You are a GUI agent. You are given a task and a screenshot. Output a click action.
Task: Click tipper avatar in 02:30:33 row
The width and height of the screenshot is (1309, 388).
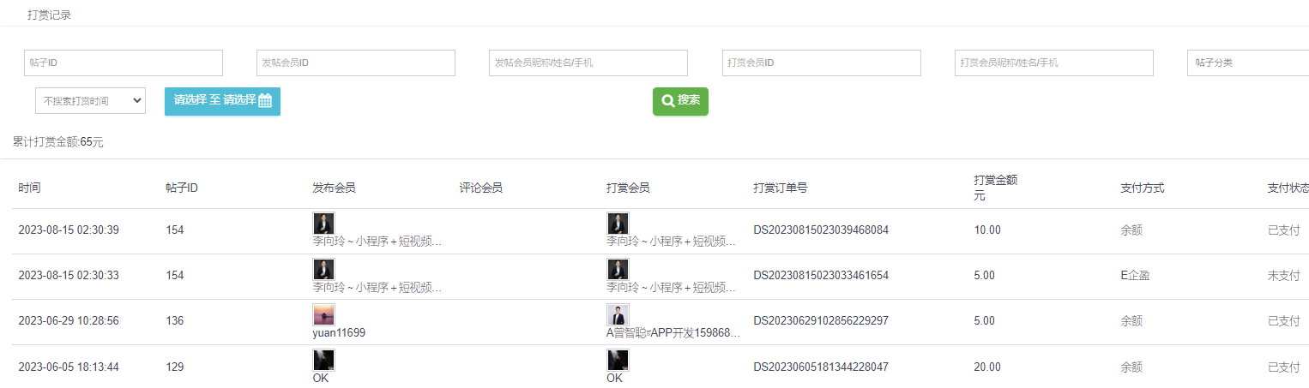(618, 269)
